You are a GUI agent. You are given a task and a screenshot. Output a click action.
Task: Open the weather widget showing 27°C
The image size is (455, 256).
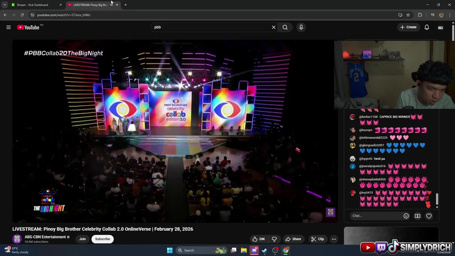(16, 250)
